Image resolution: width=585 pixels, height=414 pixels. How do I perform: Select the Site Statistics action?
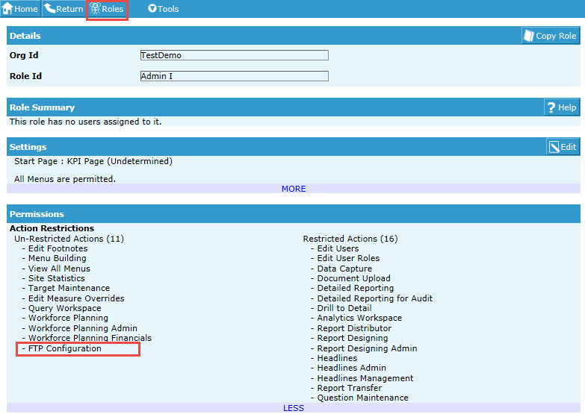pyautogui.click(x=57, y=278)
